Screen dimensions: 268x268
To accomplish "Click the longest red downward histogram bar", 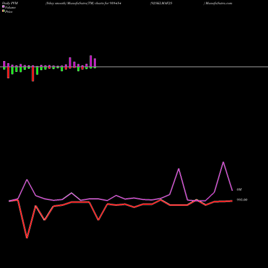I will tap(33, 74).
